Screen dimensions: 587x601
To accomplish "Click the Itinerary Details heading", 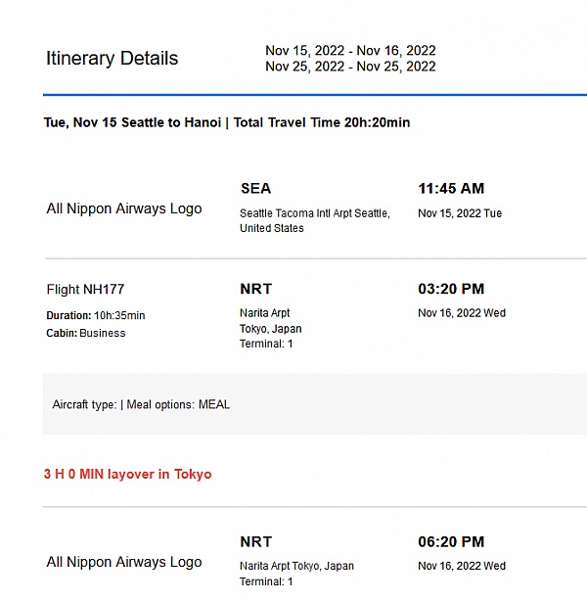I will [x=112, y=59].
